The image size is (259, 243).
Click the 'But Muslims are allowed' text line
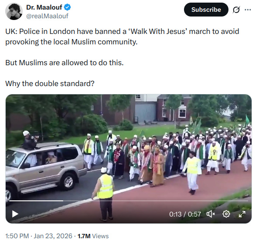(65, 63)
